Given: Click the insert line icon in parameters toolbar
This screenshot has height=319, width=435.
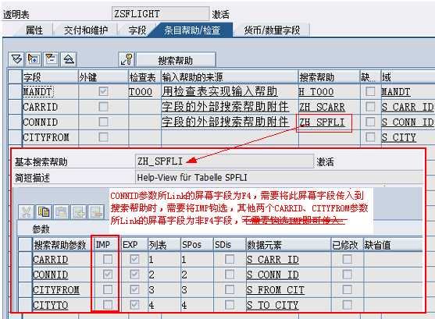Looking at the screenshot, I should [79, 212].
